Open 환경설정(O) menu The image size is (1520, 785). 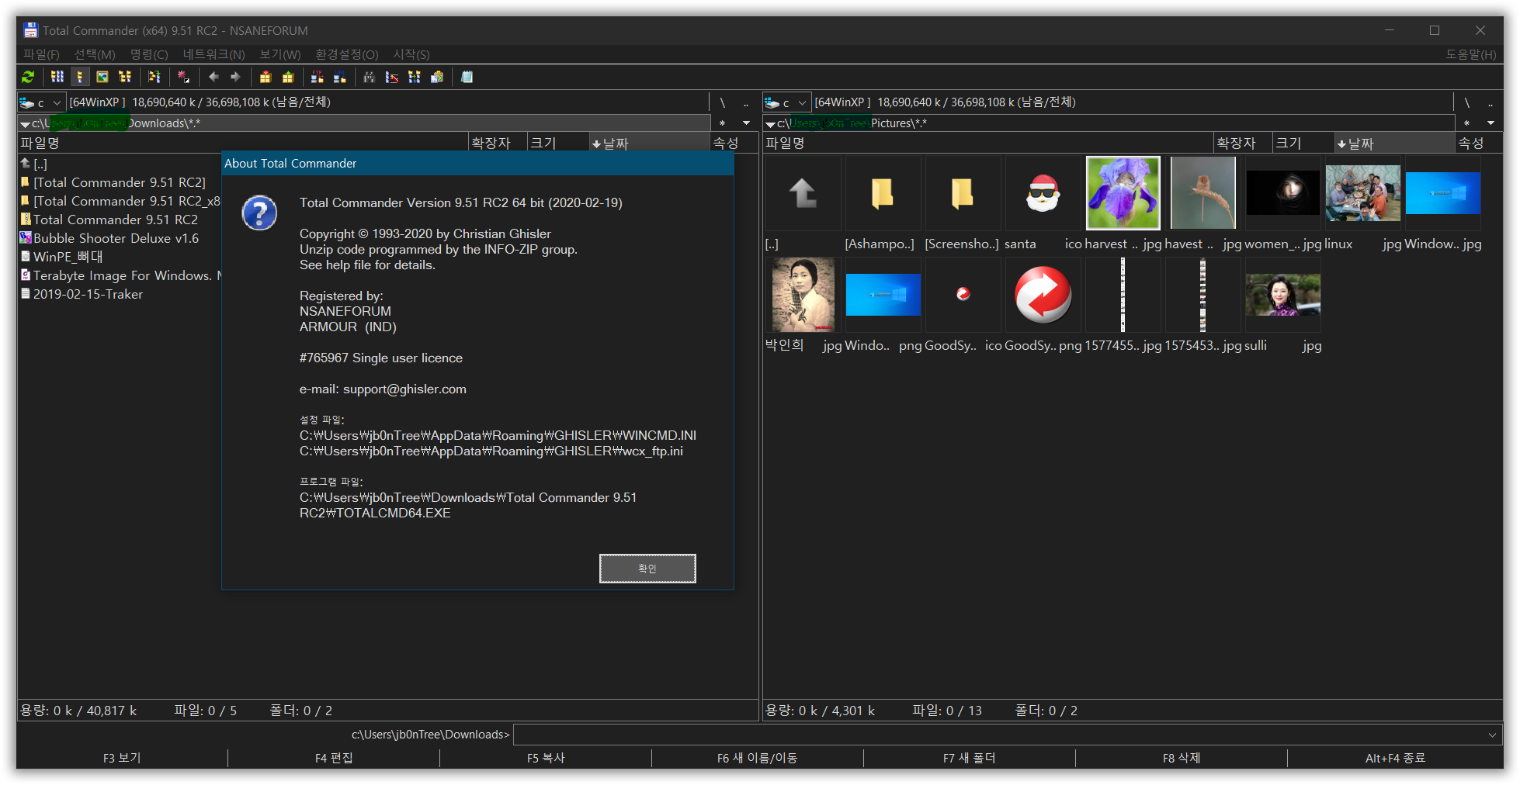coord(346,54)
